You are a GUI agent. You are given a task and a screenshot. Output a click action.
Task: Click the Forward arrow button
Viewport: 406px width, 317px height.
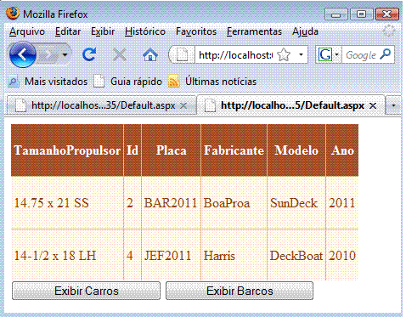[x=48, y=54]
